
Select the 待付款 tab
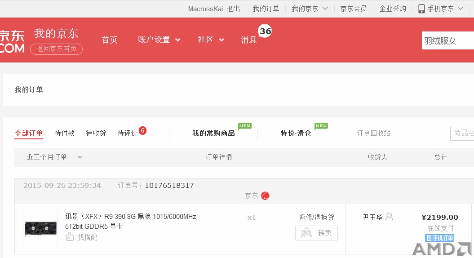click(x=64, y=133)
